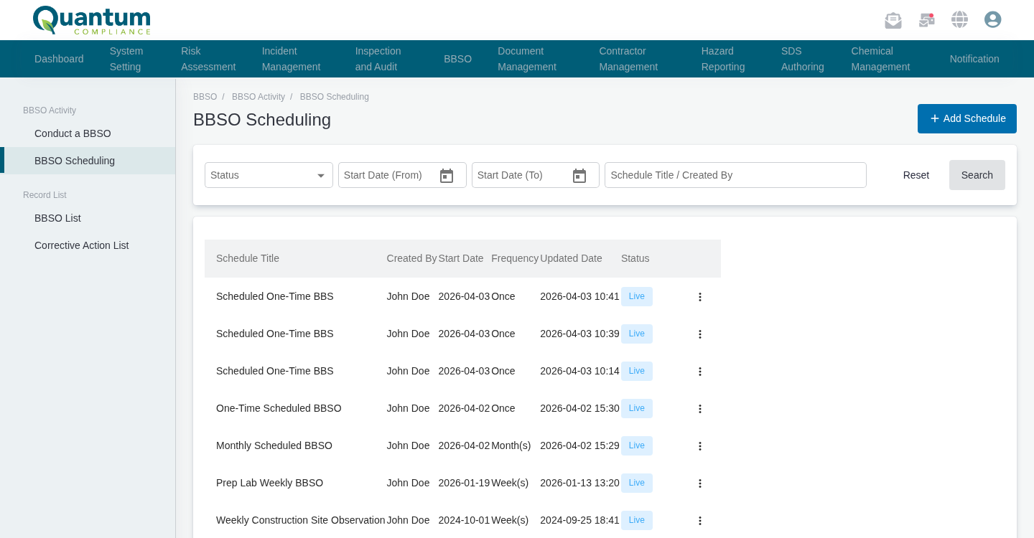Viewport: 1034px width, 538px height.
Task: Click the Month(s) frequency cell
Action: coord(511,445)
